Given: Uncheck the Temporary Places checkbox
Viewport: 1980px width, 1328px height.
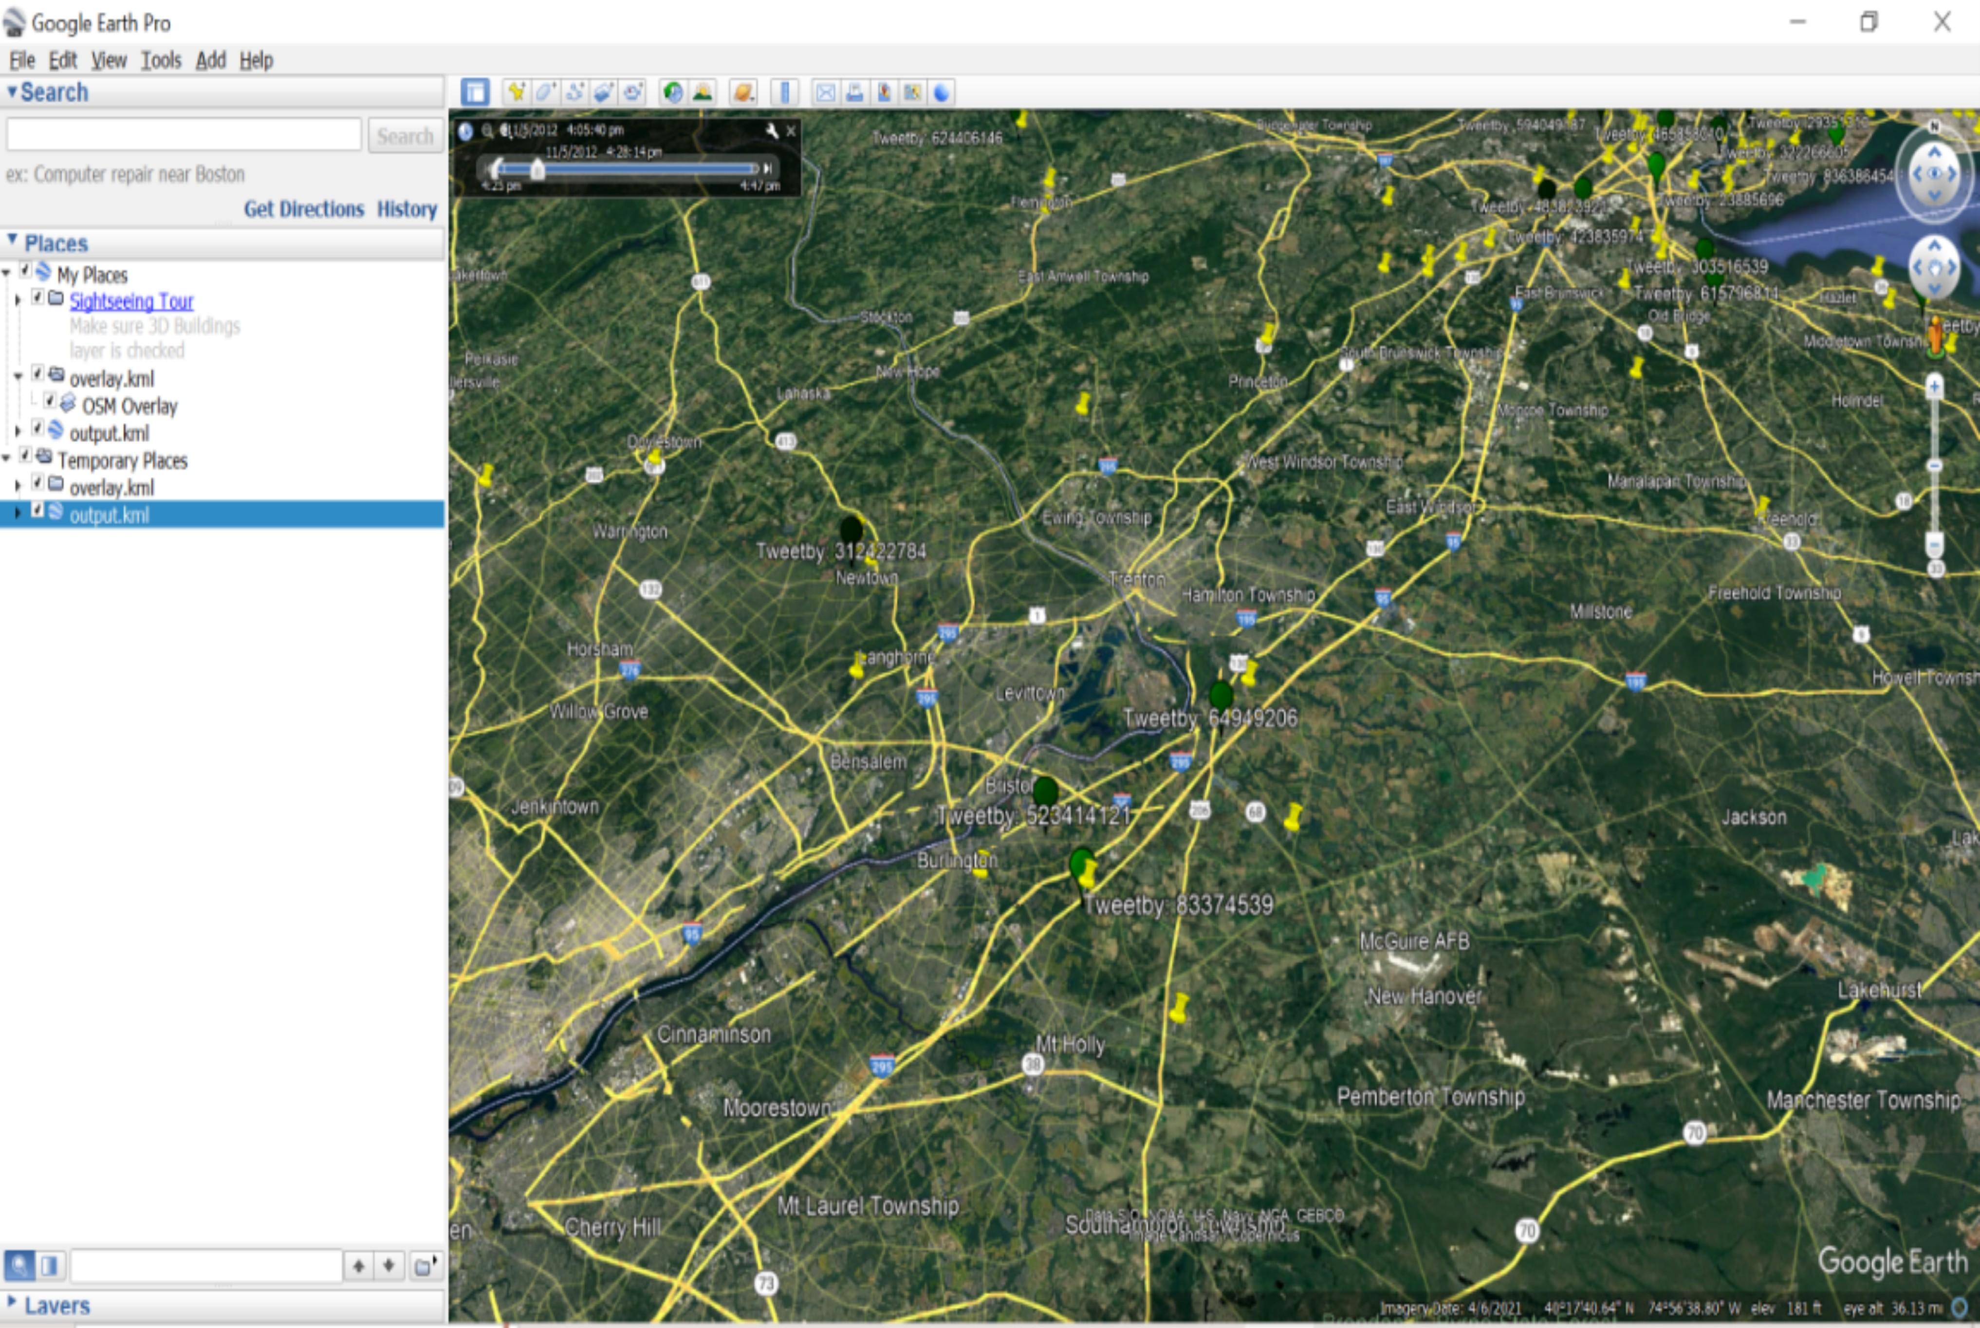Looking at the screenshot, I should click(25, 456).
